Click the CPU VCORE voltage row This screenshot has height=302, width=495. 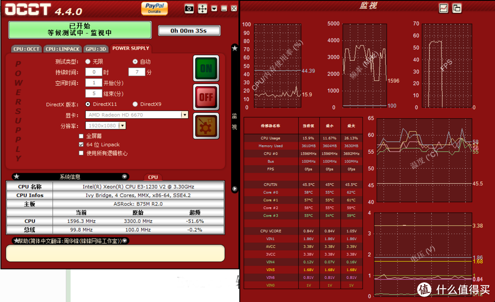[303, 231]
